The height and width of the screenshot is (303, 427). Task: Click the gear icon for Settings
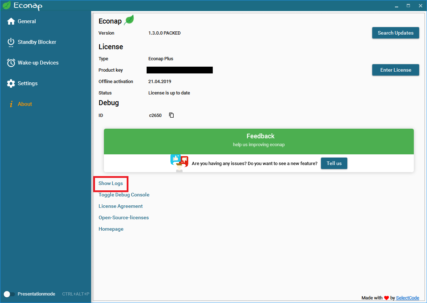pos(11,83)
